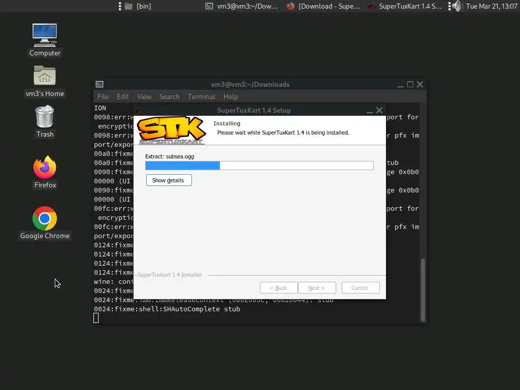Click the terminal cursor prompt line
This screenshot has width=520, height=390.
(96, 318)
